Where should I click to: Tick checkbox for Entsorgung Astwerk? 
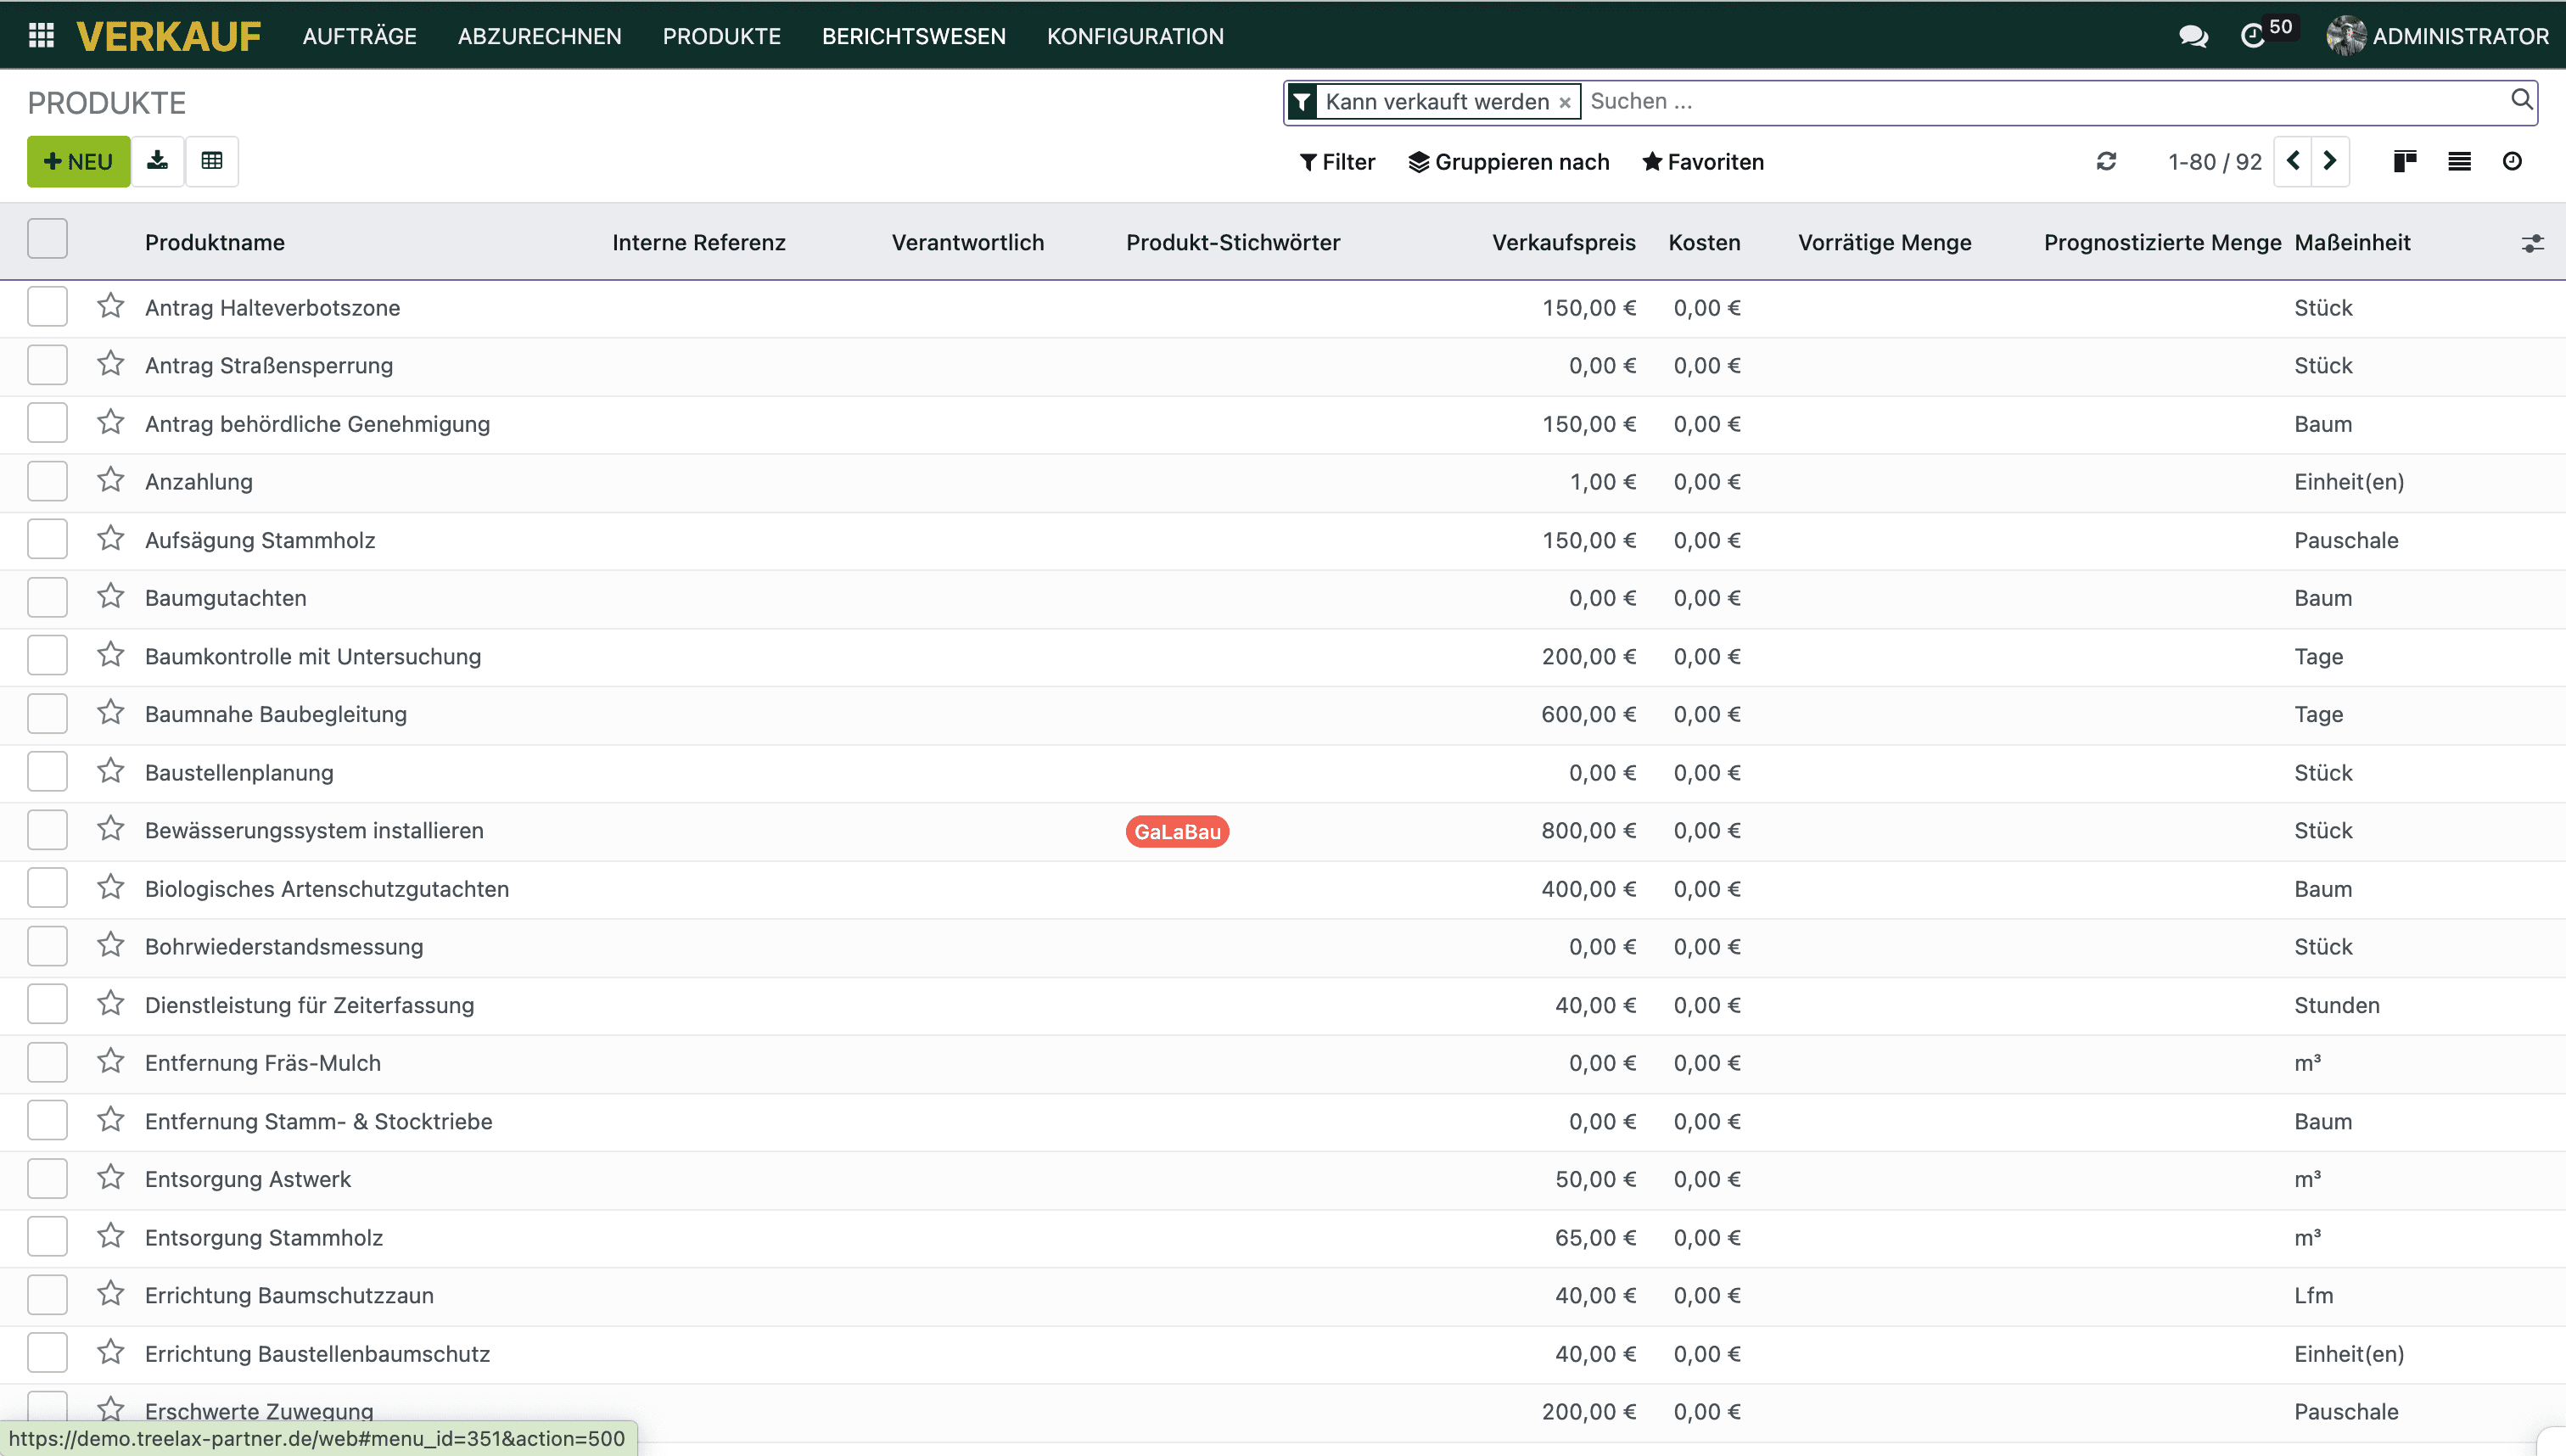tap(47, 1179)
